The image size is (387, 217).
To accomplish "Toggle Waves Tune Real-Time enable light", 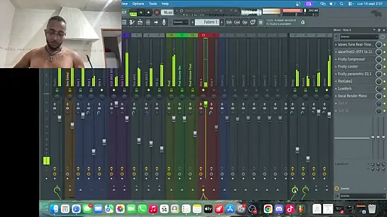I will click(384, 45).
